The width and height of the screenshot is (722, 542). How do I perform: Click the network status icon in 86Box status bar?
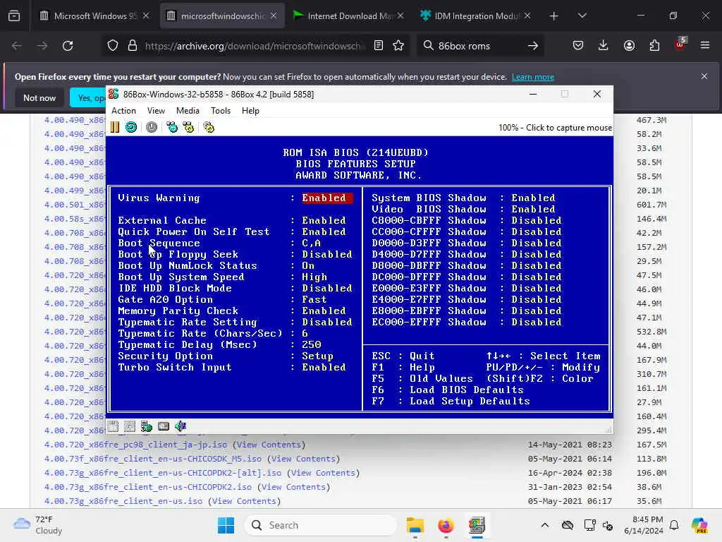pyautogui.click(x=147, y=426)
